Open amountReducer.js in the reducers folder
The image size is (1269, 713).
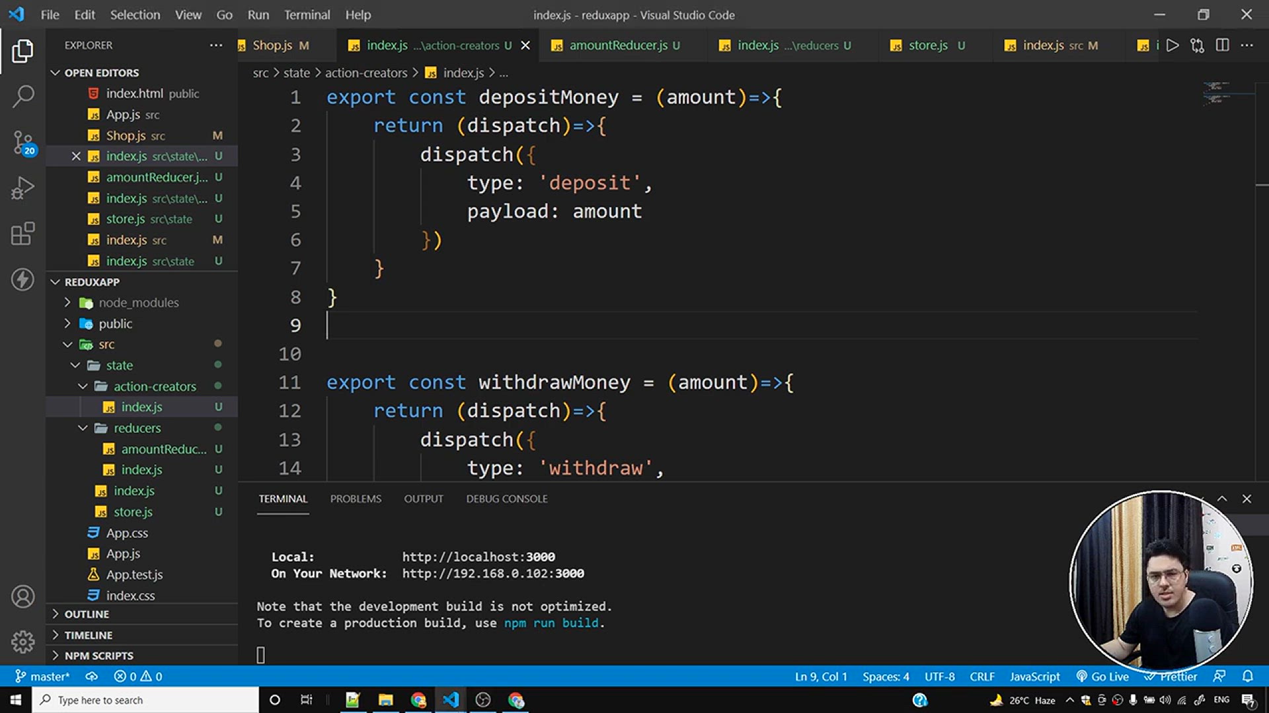pyautogui.click(x=164, y=449)
